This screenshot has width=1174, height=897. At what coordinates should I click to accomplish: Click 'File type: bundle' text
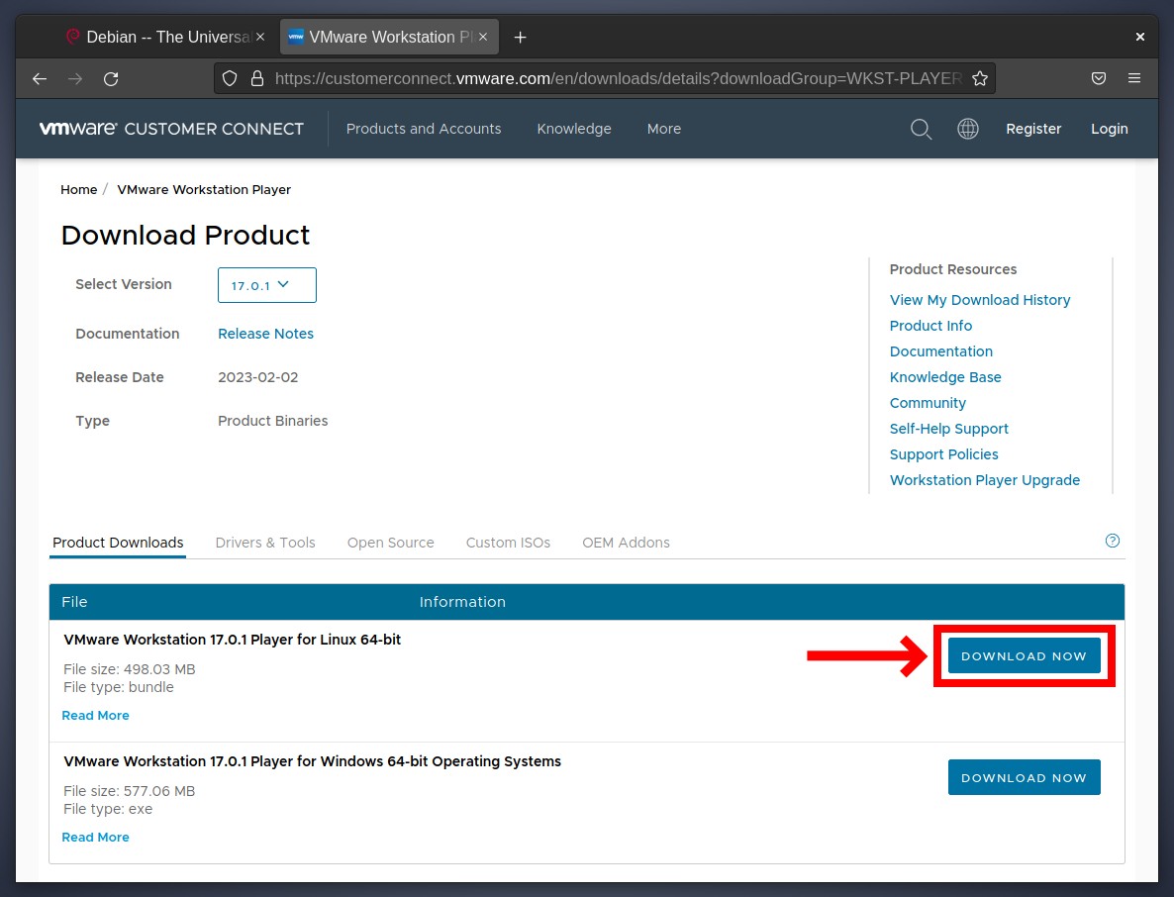point(119,687)
